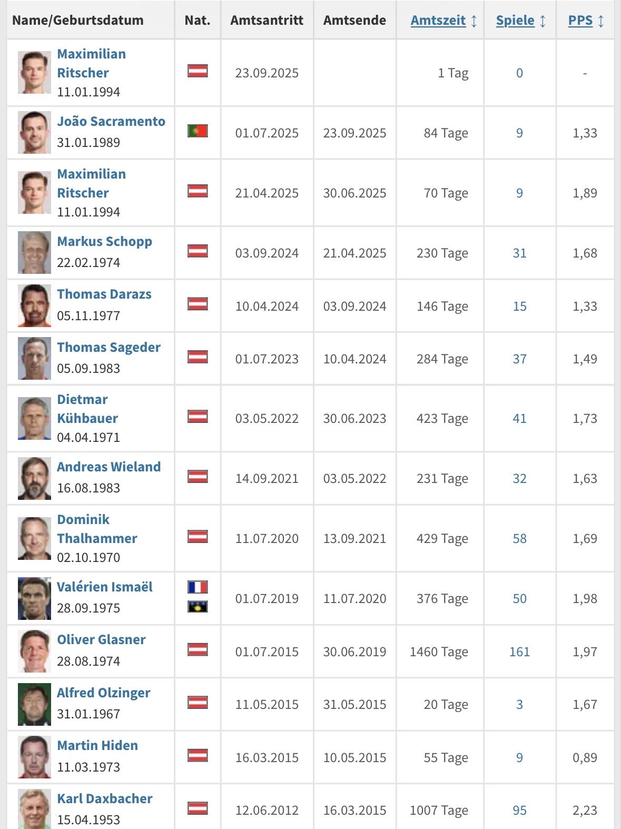Click Austria flag in Oliver Glasner row
Screen dimensions: 621x829
[198, 649]
